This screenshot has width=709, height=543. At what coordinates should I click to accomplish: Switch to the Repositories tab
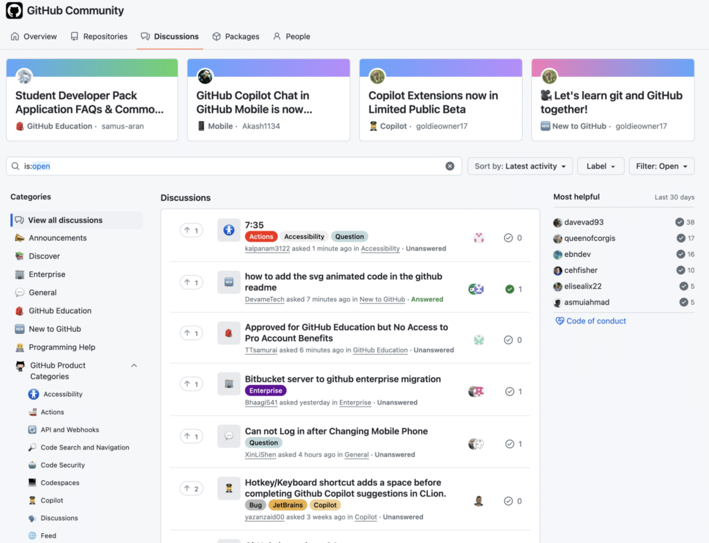click(x=98, y=36)
